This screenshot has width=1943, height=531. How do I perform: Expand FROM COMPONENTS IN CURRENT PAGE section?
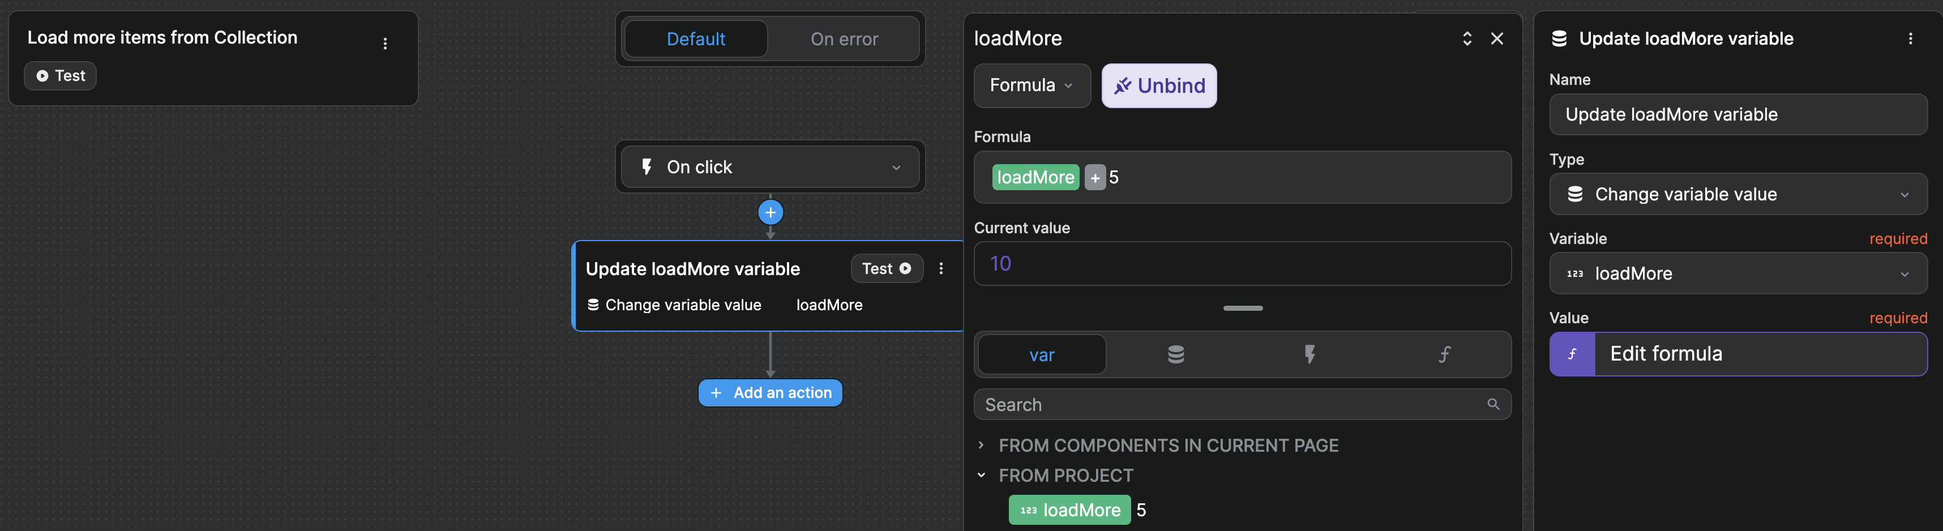tap(981, 445)
